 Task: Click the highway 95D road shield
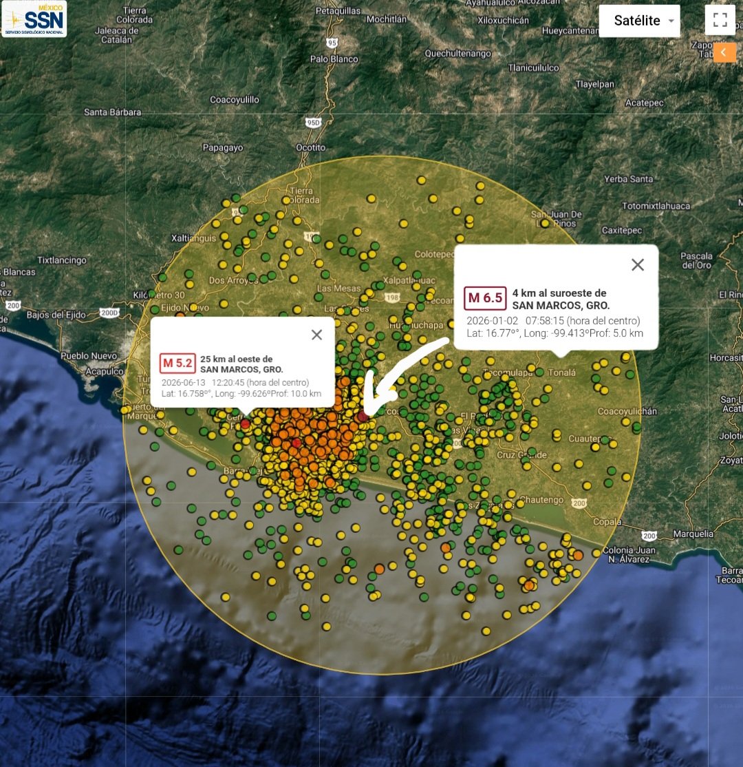pos(313,123)
